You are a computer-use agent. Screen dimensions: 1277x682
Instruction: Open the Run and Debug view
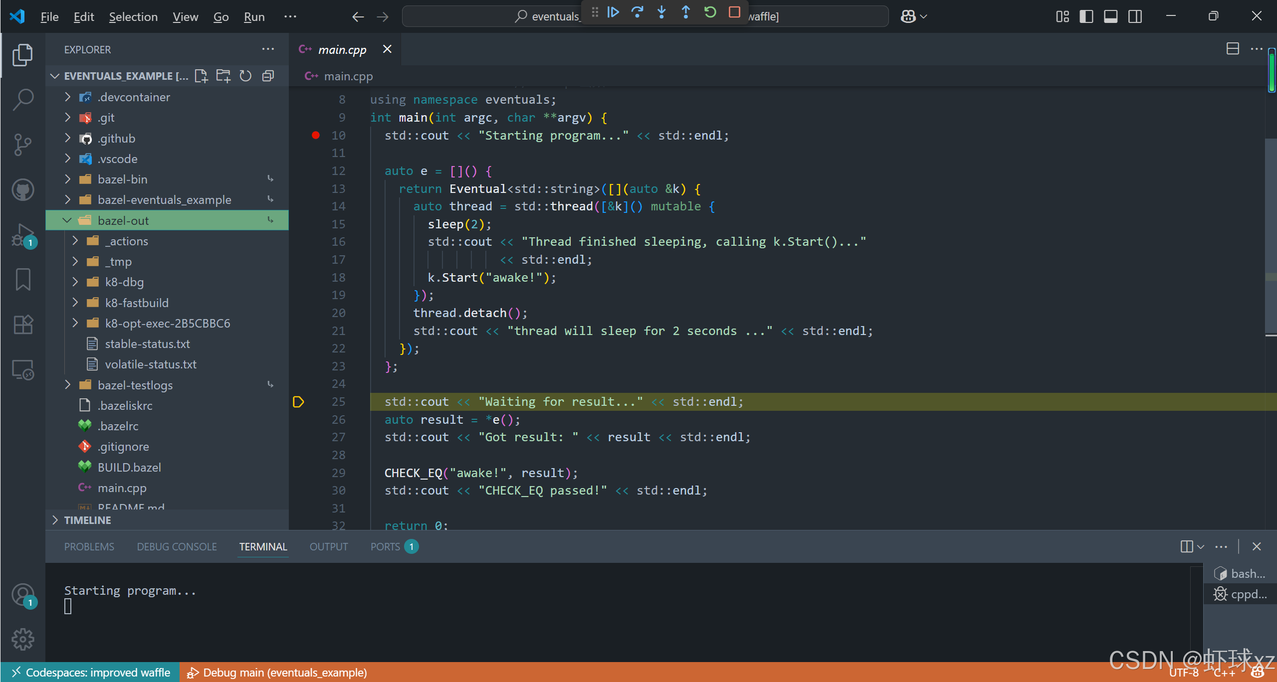point(22,235)
